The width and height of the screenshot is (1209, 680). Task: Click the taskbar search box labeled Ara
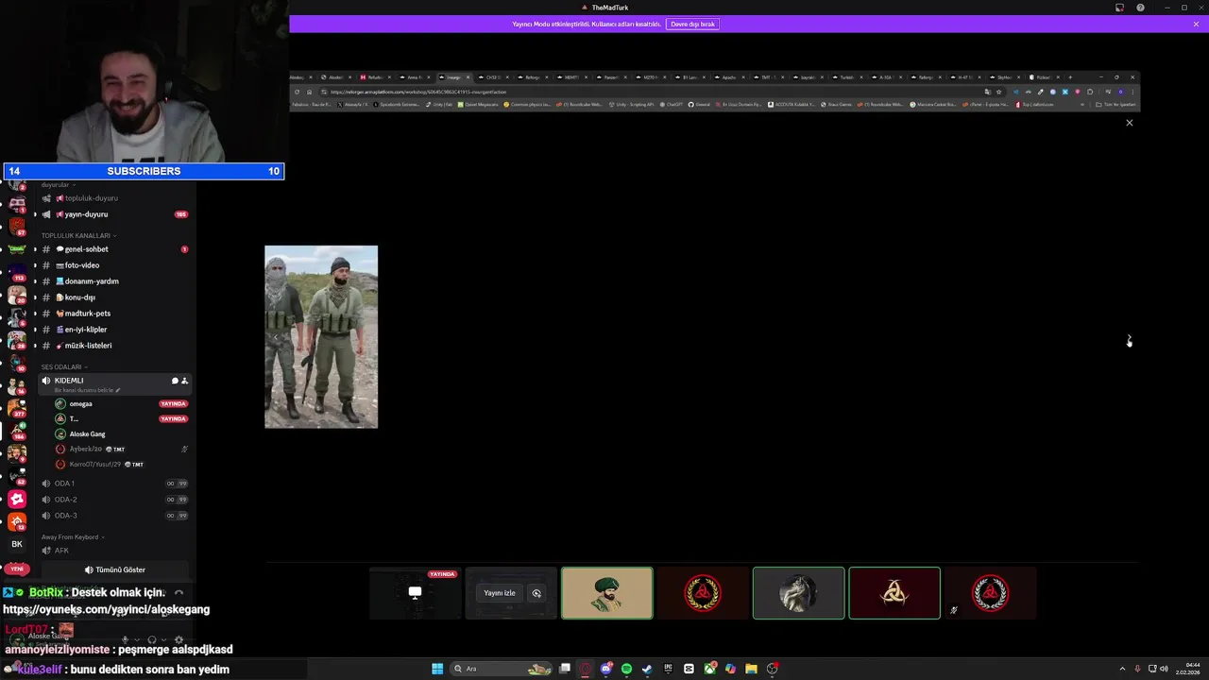tap(502, 669)
